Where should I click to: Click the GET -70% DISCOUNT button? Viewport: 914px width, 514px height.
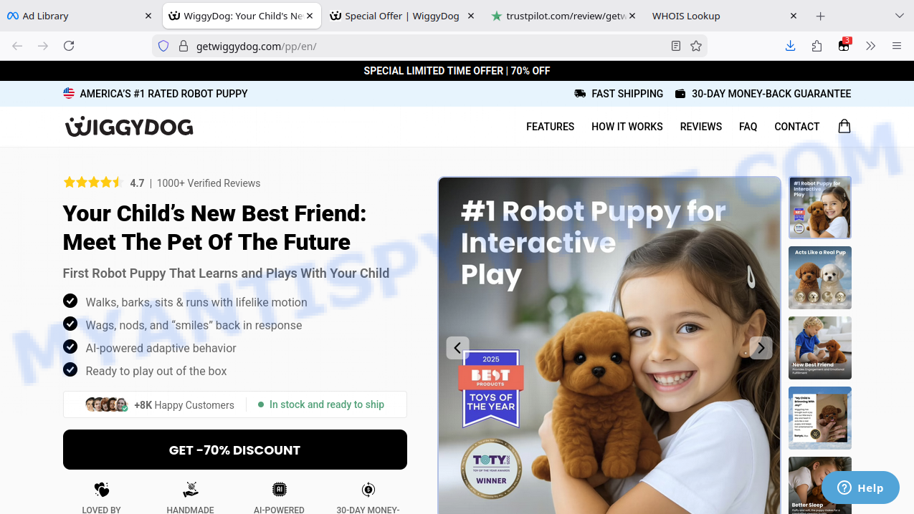pyautogui.click(x=234, y=450)
